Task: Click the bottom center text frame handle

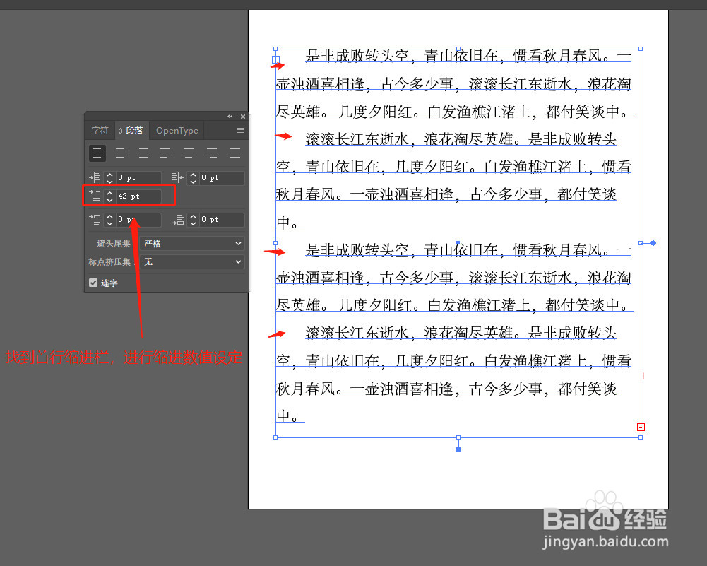Action: pyautogui.click(x=458, y=437)
